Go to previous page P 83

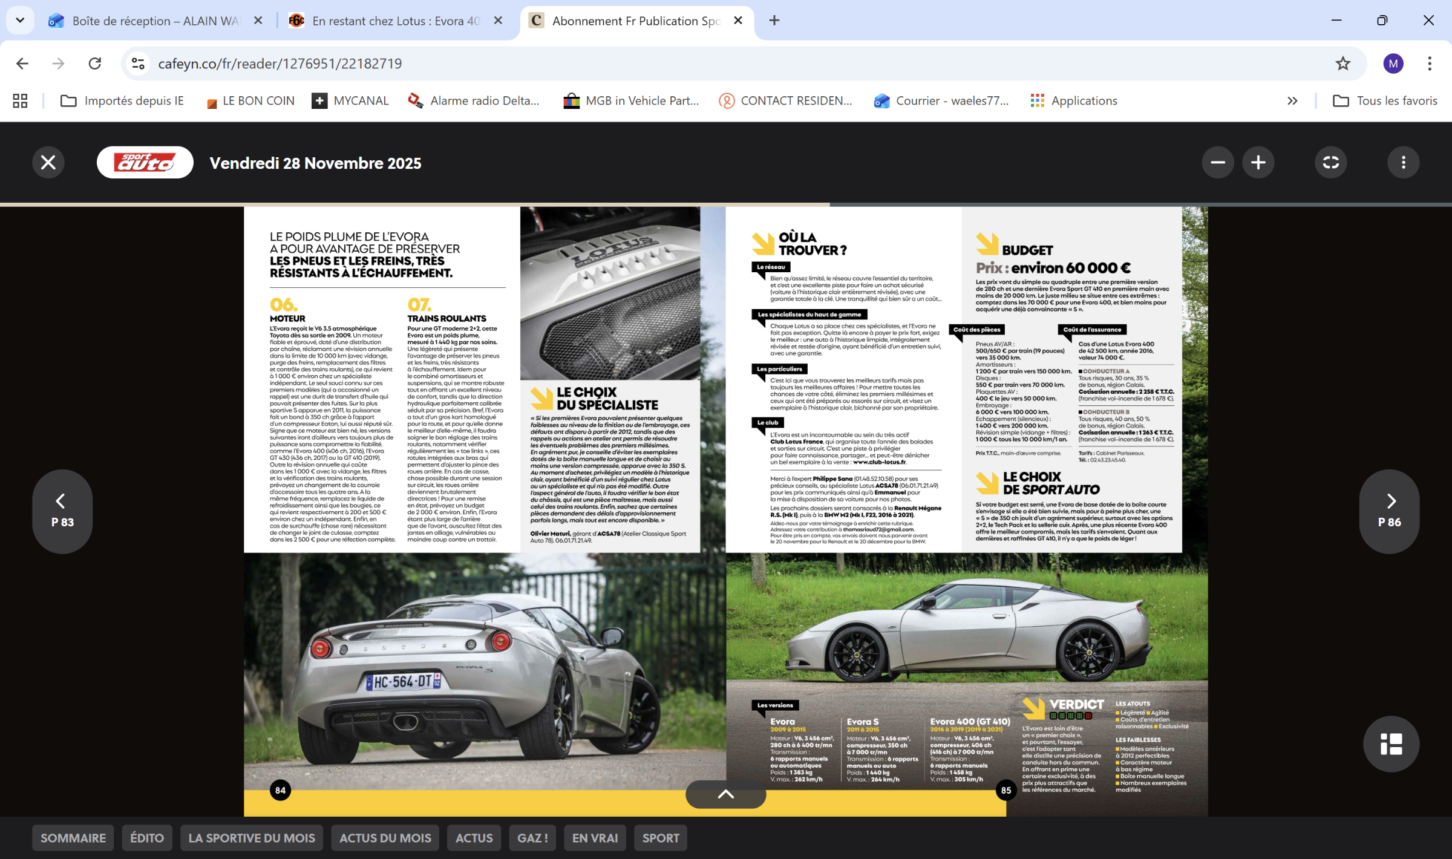(x=62, y=511)
